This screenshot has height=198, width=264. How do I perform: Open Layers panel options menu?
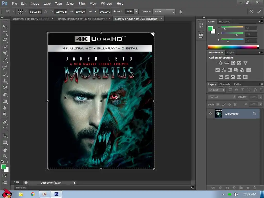pyautogui.click(x=261, y=84)
